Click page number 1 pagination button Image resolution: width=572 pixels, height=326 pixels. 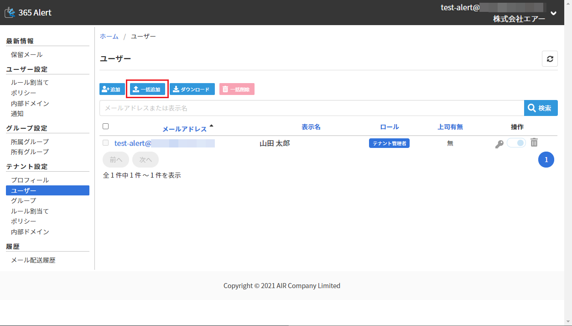(x=546, y=159)
